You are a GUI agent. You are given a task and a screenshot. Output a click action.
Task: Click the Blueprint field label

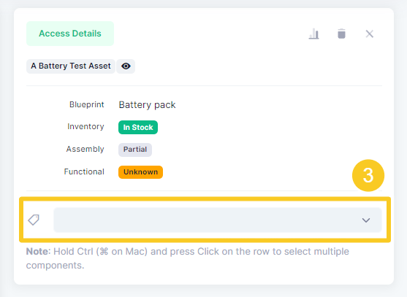pyautogui.click(x=87, y=104)
